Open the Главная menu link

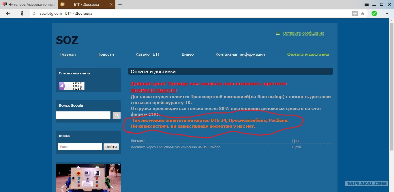click(x=67, y=54)
